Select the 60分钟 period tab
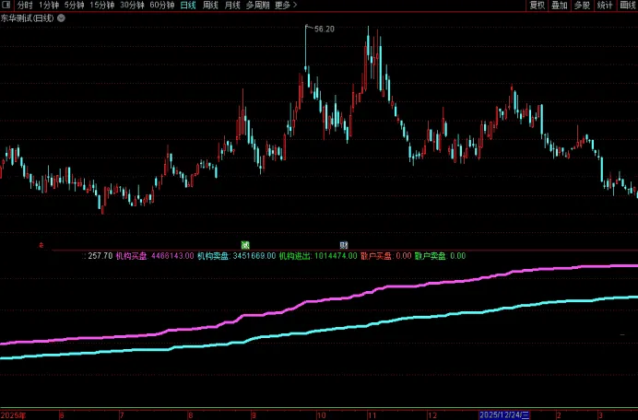The image size is (638, 420). pos(162,6)
